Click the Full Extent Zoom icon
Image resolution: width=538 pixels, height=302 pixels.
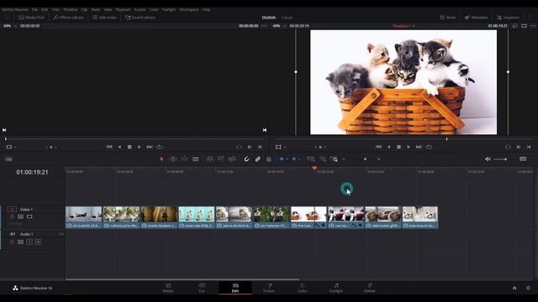coord(311,159)
